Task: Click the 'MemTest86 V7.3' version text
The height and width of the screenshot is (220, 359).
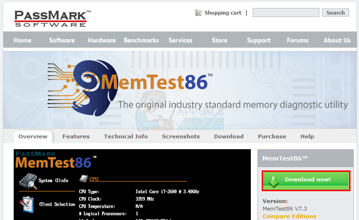Action: pyautogui.click(x=284, y=209)
